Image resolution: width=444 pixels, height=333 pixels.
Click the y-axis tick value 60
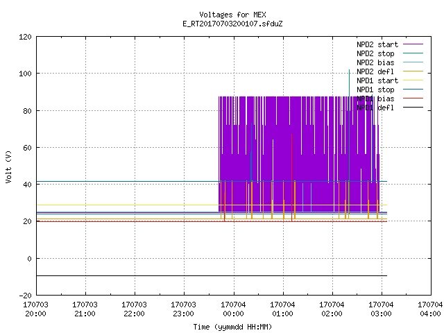pyautogui.click(x=27, y=148)
